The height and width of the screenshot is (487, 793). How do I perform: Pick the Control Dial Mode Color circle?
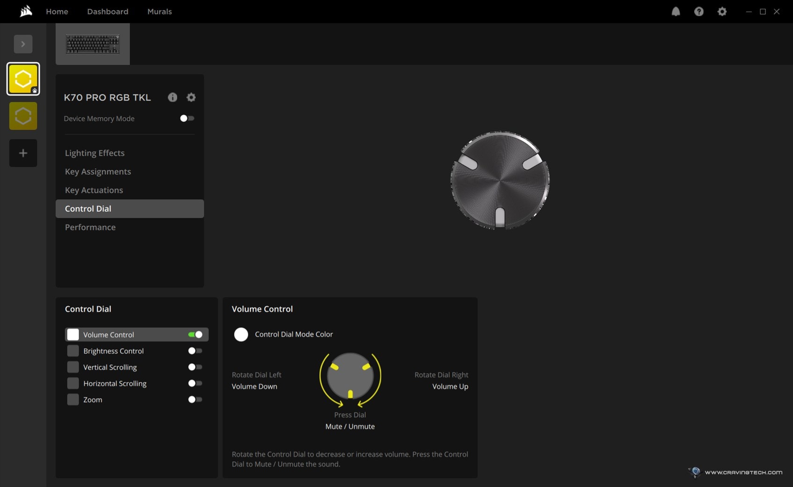coord(241,334)
